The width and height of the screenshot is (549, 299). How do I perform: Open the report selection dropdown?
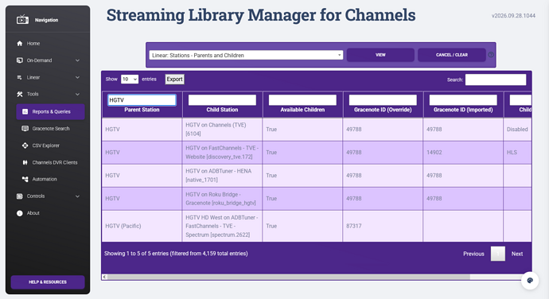246,55
